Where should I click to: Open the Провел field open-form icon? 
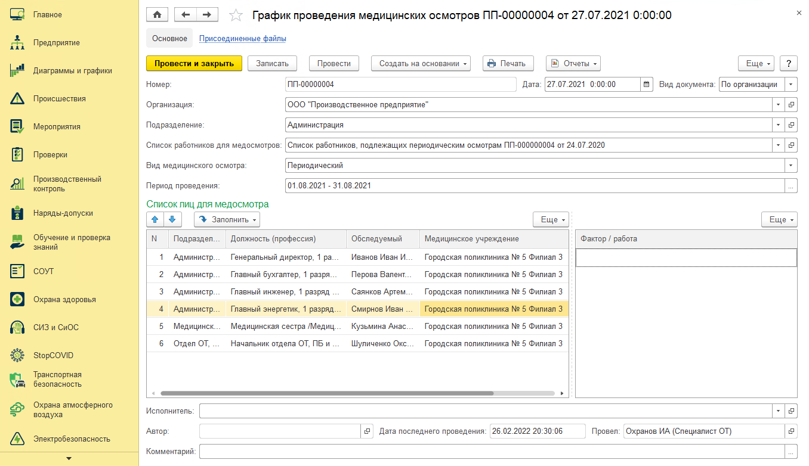[x=792, y=431]
